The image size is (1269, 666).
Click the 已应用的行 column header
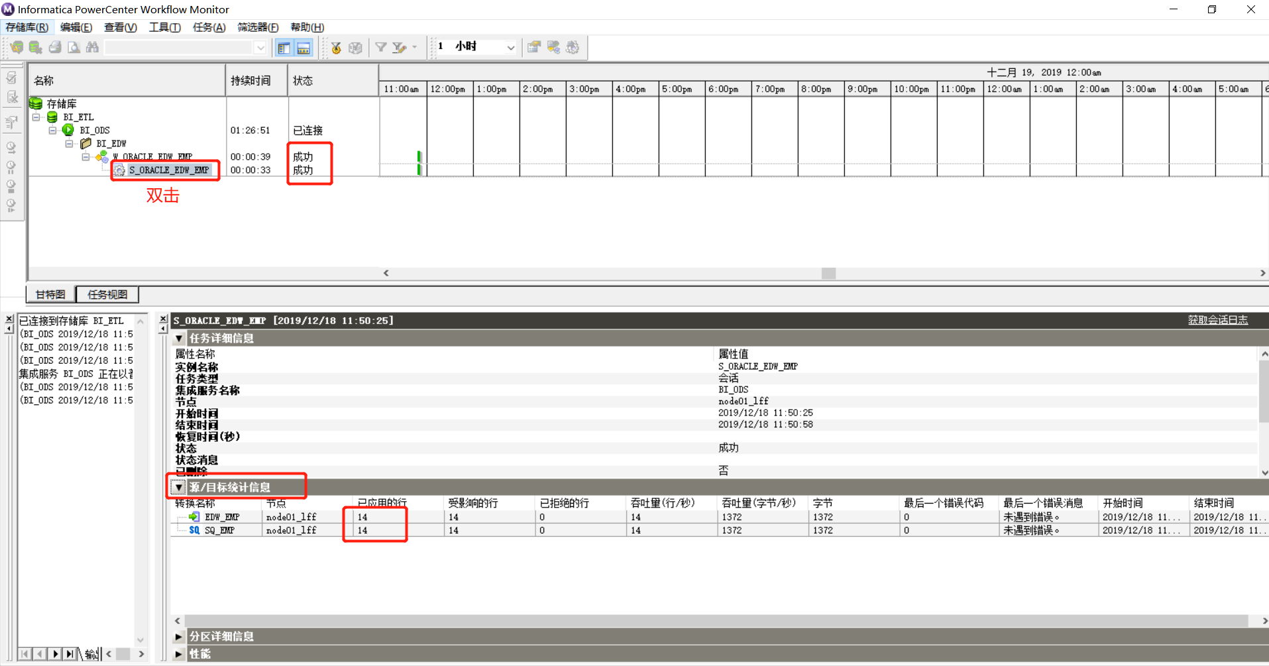click(x=398, y=503)
